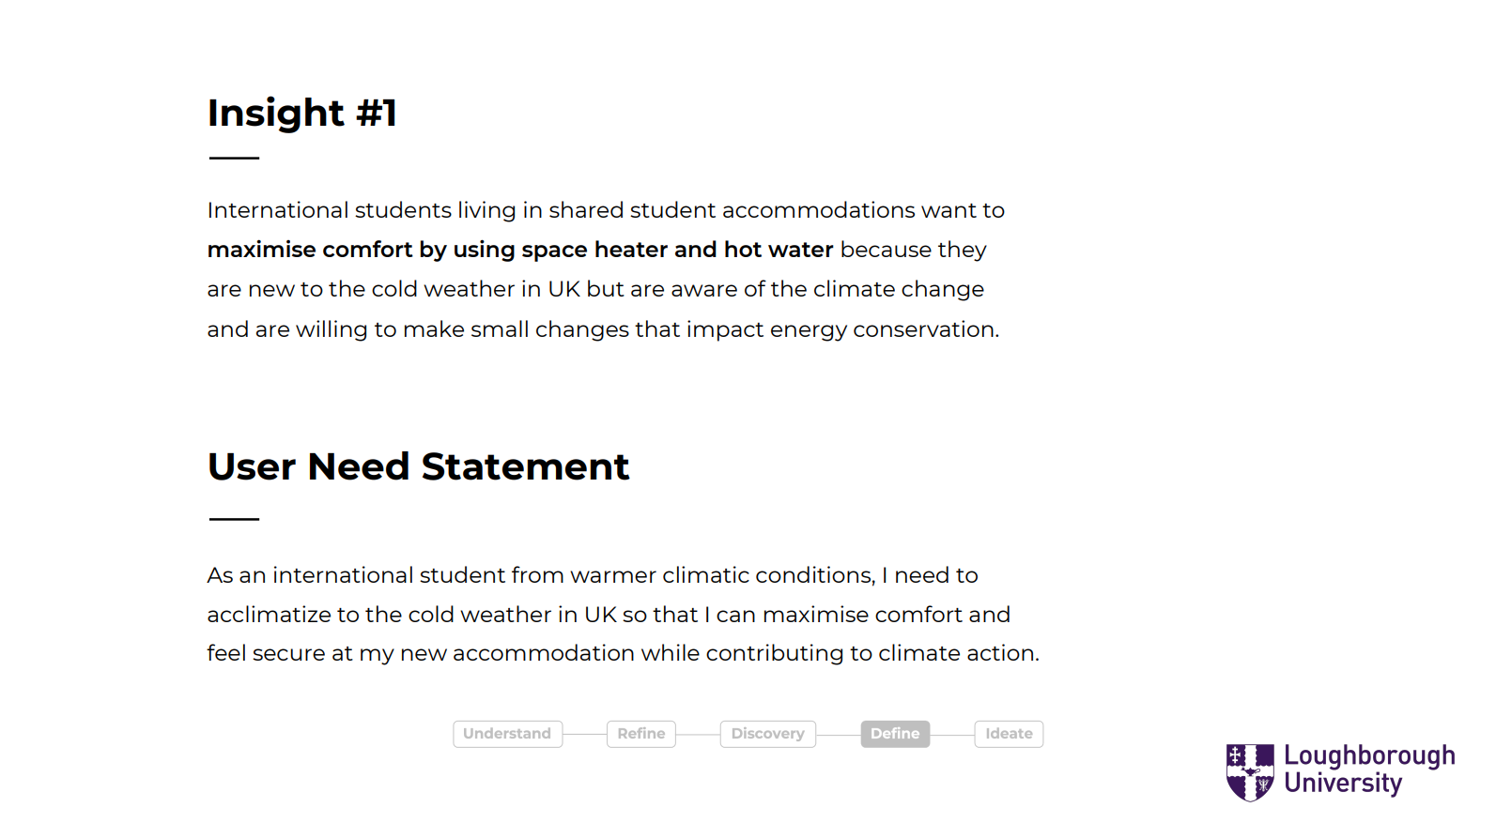The width and height of the screenshot is (1496, 838).
Task: Jump to the Ideate stage step
Action: pos(1009,734)
